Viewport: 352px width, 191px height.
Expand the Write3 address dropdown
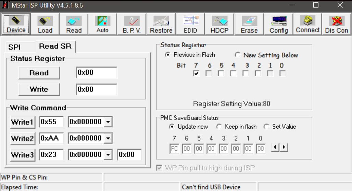click(108, 155)
